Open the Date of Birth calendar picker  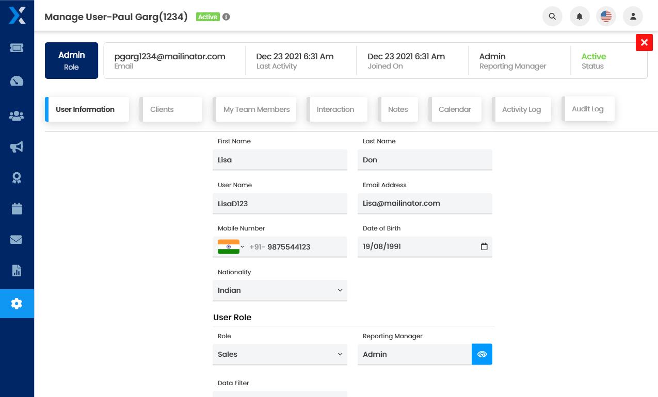point(484,246)
